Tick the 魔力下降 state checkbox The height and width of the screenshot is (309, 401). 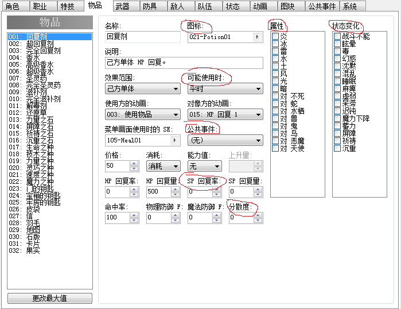coord(337,118)
